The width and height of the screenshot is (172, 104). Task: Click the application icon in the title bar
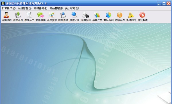click(x=3, y=3)
